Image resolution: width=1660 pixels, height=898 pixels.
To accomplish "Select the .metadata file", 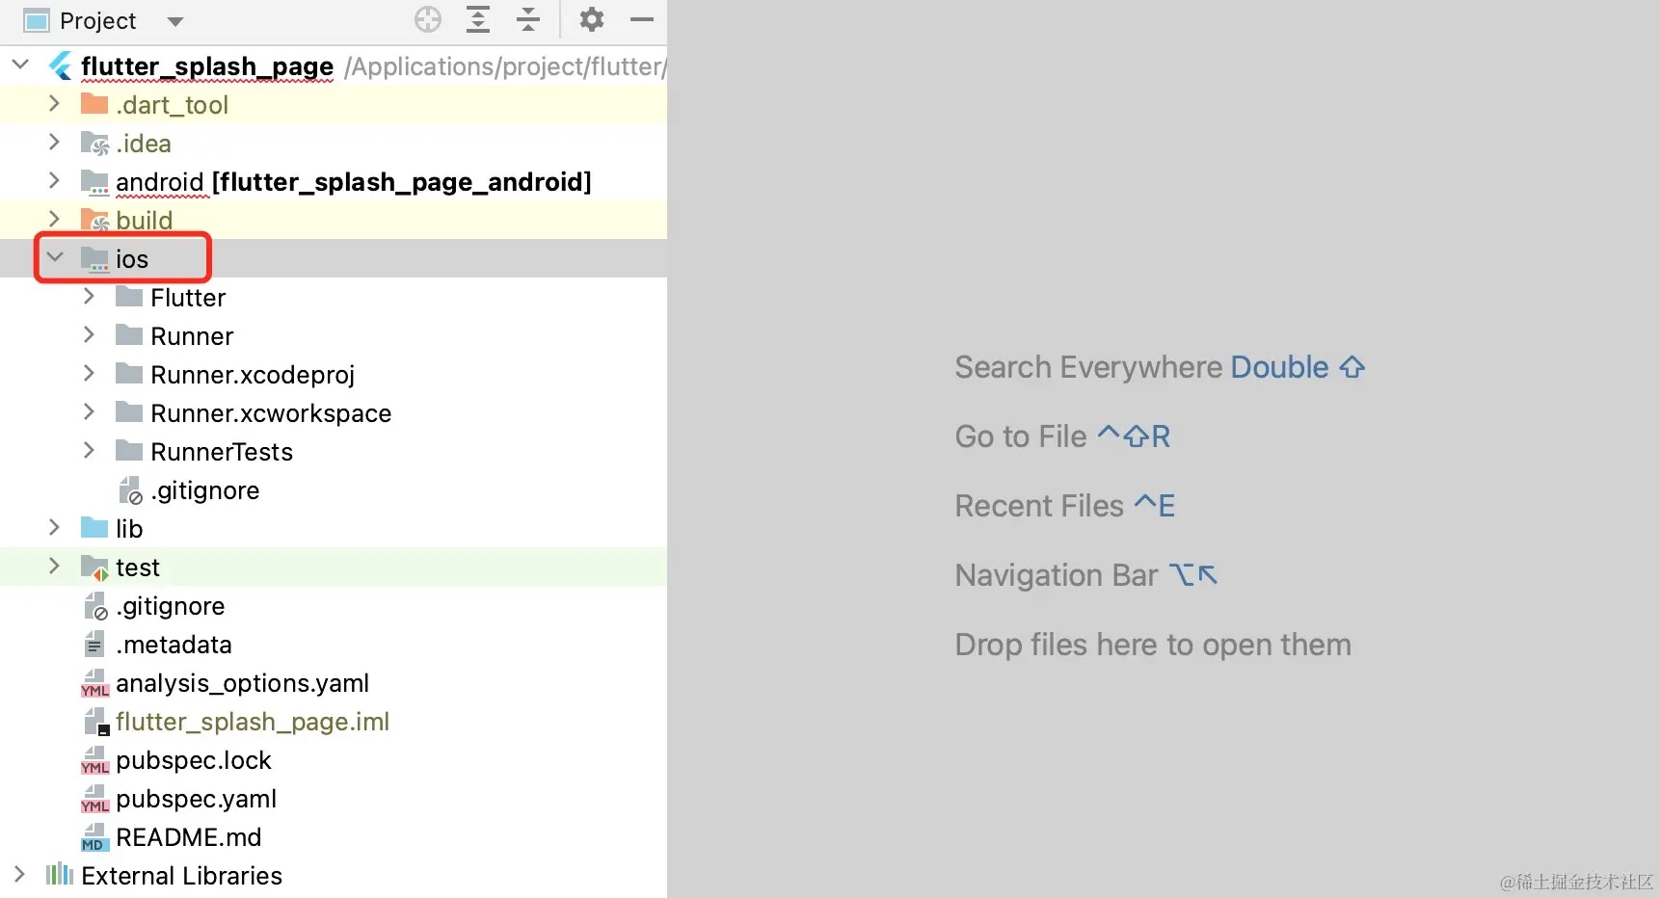I will (x=174, y=645).
